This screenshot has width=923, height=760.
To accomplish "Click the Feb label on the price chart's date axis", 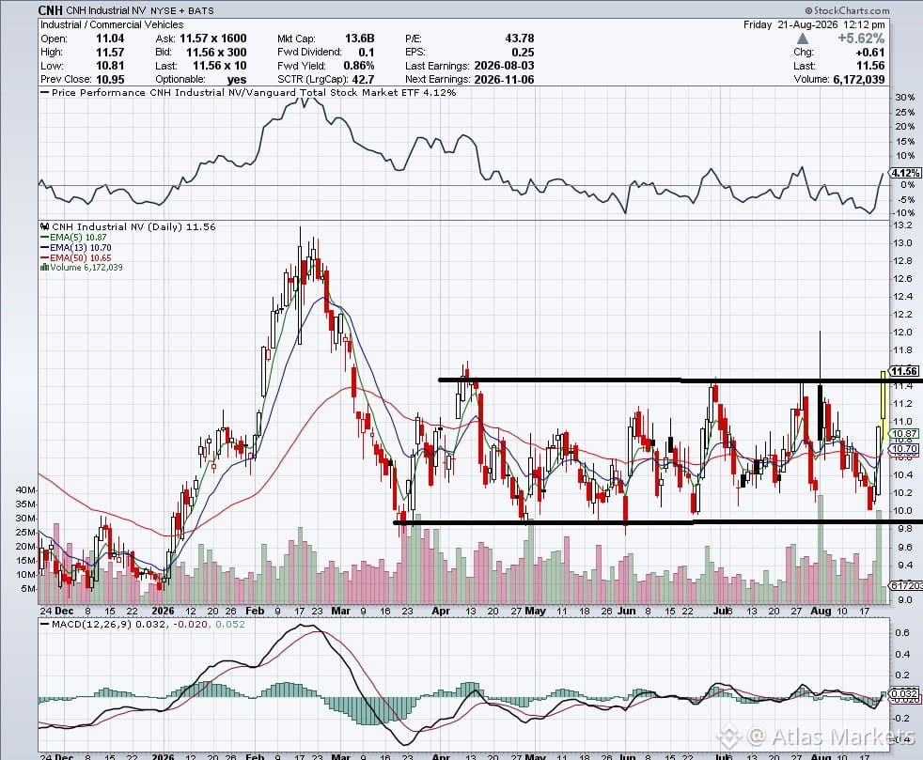I will click(255, 612).
